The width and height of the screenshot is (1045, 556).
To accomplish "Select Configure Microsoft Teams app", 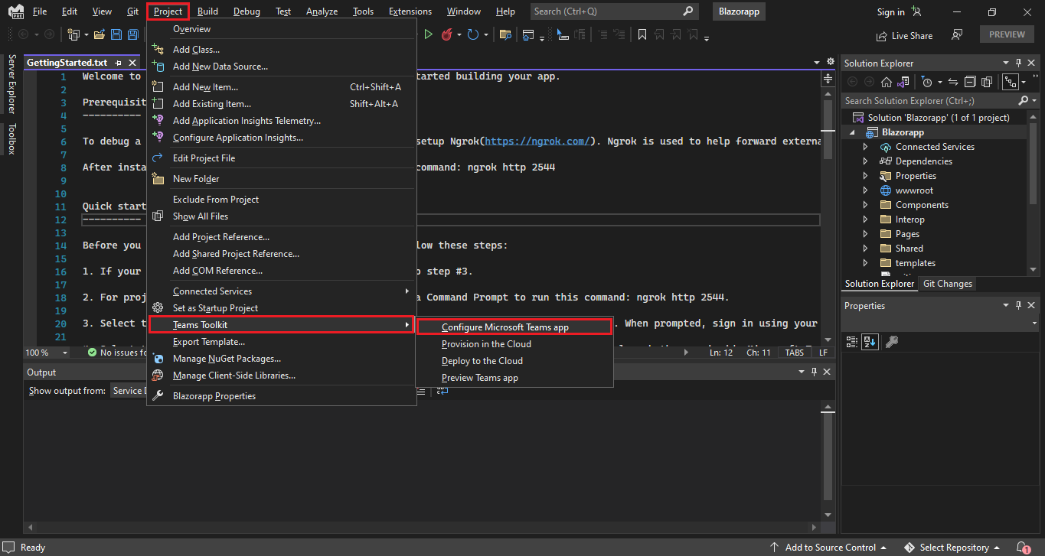I will coord(514,327).
